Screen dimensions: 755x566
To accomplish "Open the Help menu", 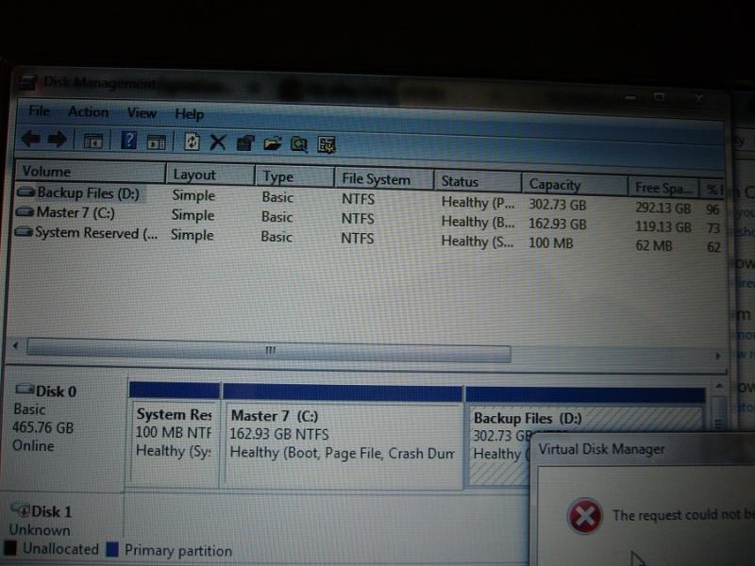I will tap(189, 114).
